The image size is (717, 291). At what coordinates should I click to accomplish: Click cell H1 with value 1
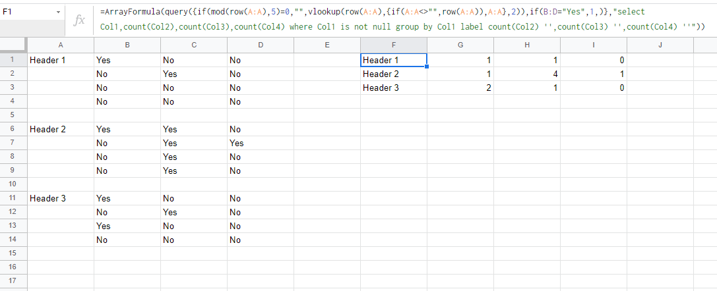tap(527, 60)
